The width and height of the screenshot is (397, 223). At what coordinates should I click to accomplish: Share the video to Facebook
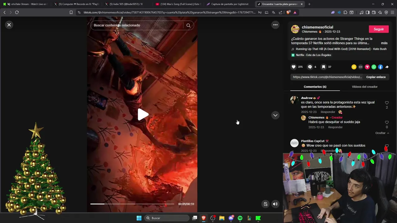(380, 67)
